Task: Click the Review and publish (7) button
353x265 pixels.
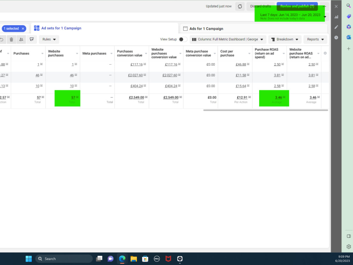Action: pyautogui.click(x=297, y=6)
